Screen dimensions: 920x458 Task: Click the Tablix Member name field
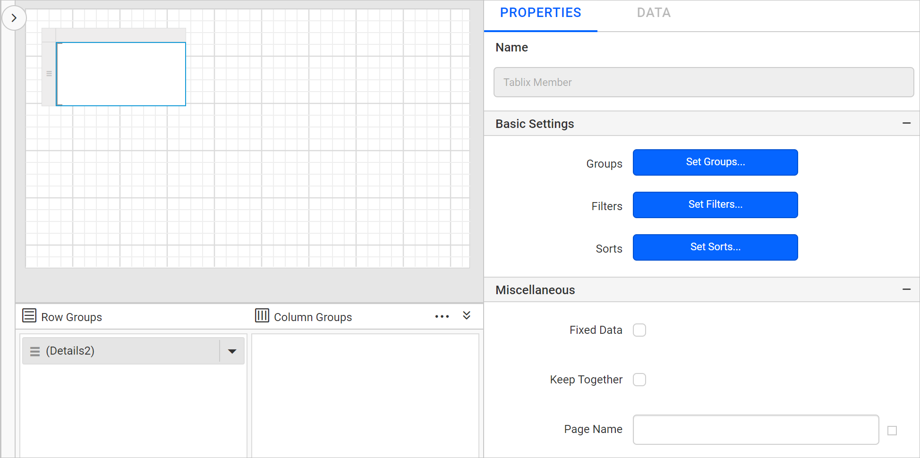pos(704,82)
